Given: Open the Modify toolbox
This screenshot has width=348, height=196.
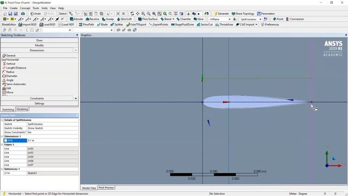Looking at the screenshot, I should click(40, 45).
